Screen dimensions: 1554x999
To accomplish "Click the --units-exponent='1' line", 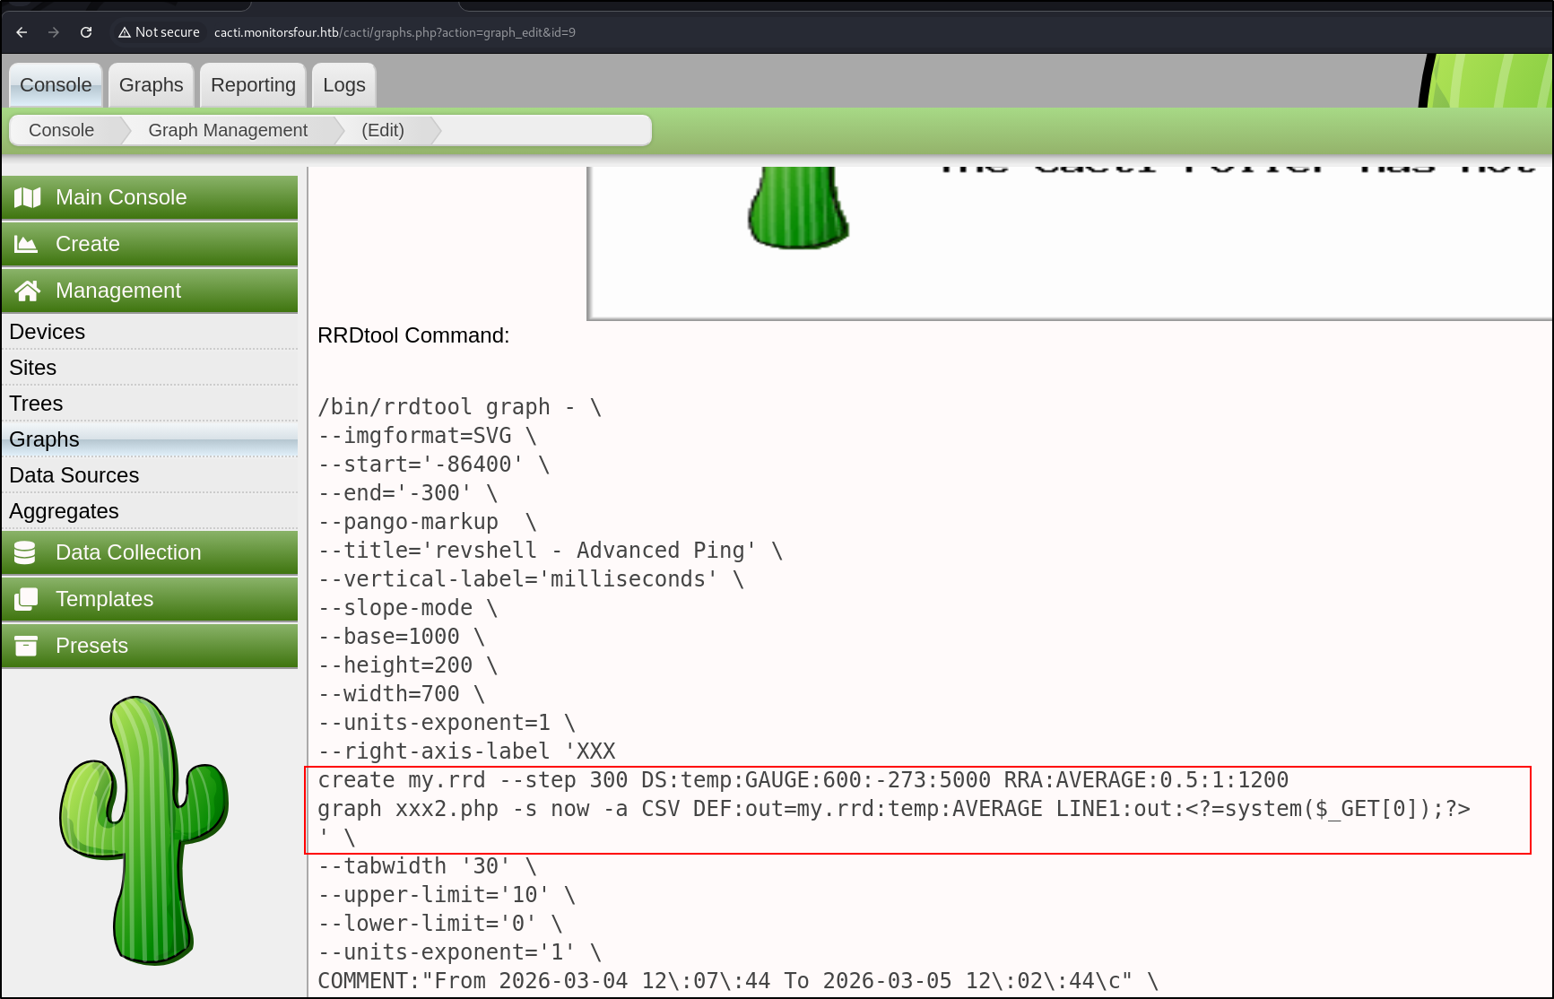I will [x=460, y=952].
